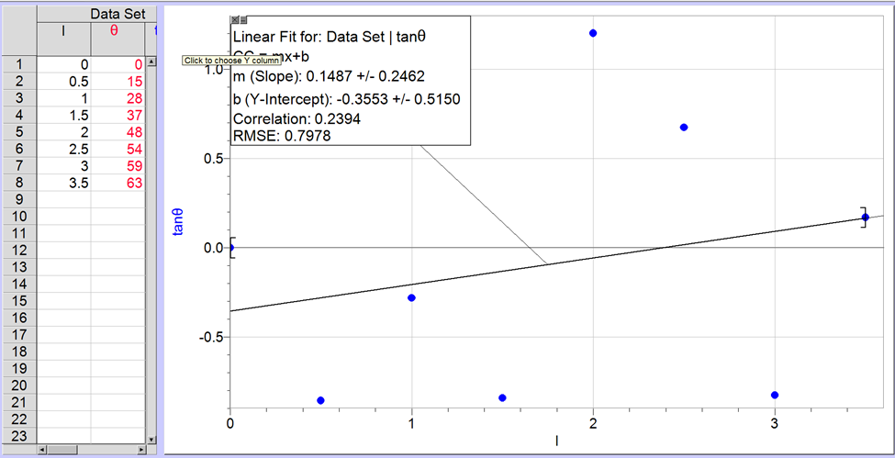Viewport: 895px width, 458px height.
Task: Click the Linear Fit title text
Action: [x=330, y=37]
